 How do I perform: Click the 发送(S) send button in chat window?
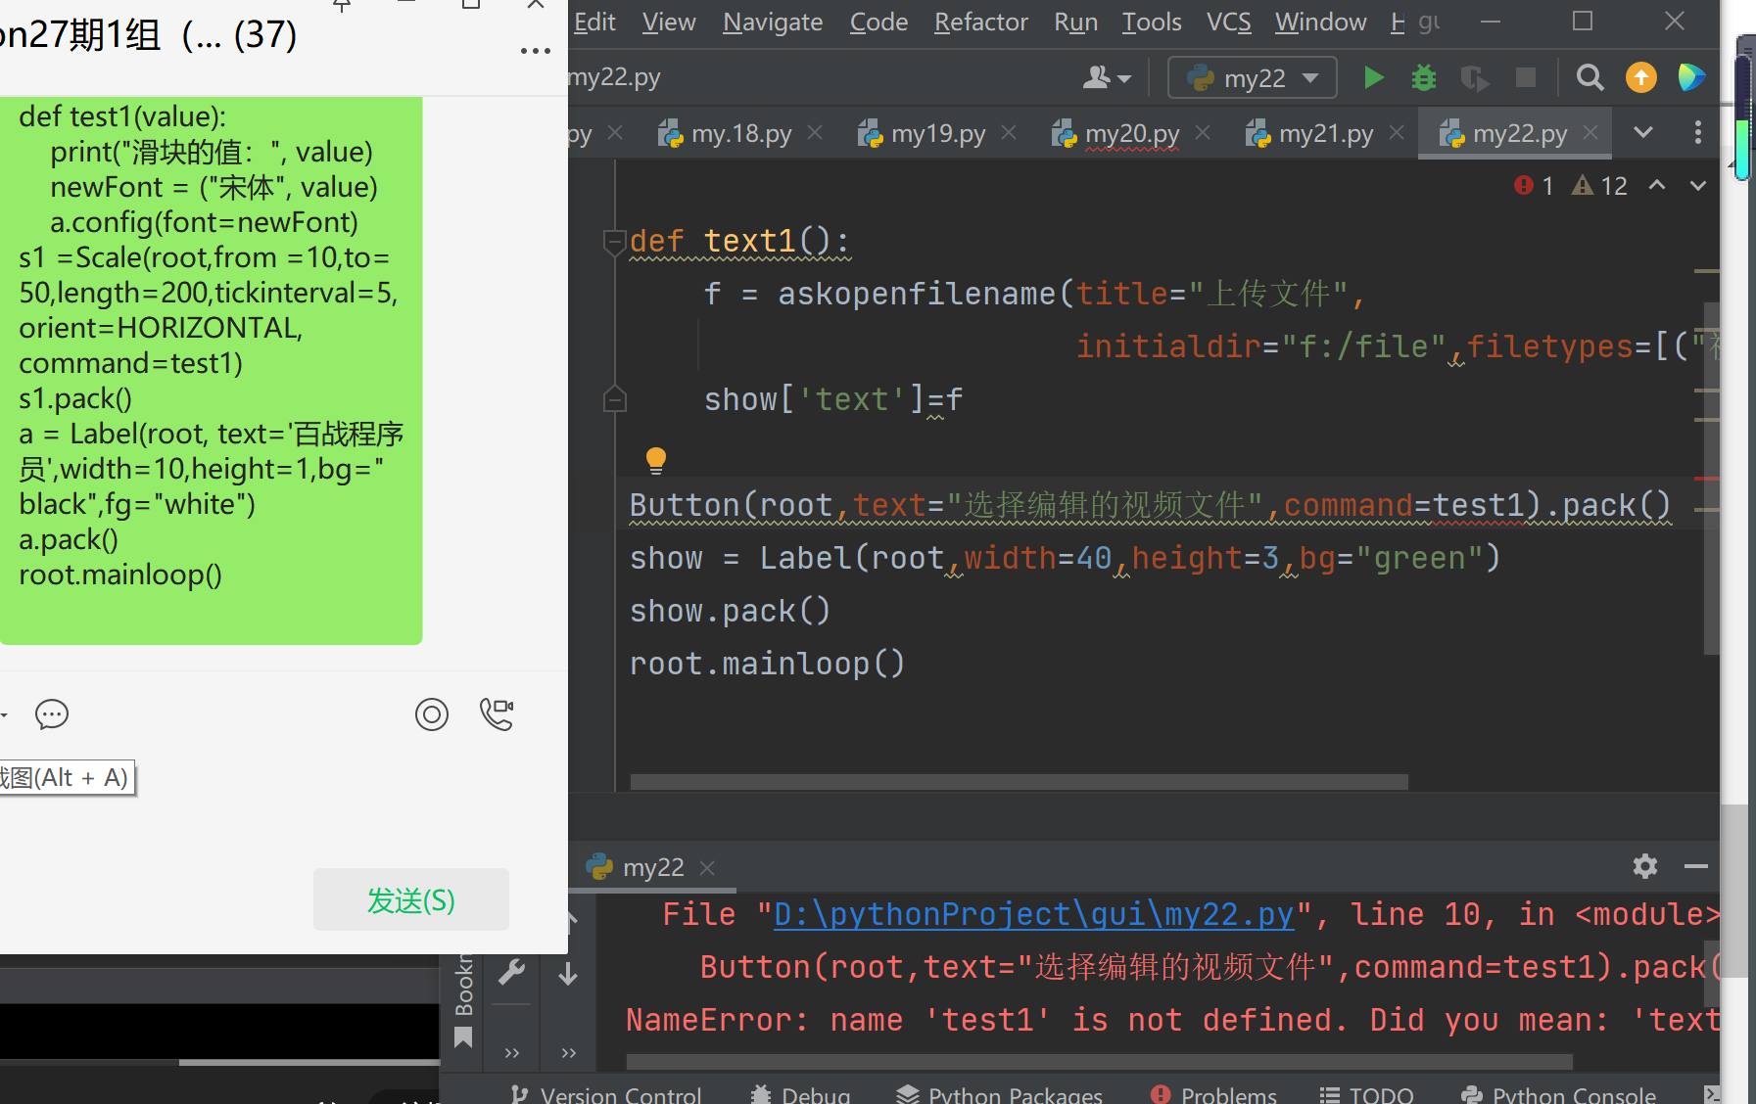coord(411,899)
